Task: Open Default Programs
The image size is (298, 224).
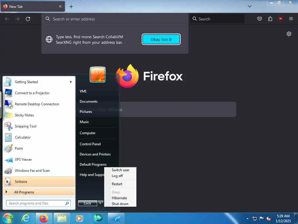Action: [93, 164]
